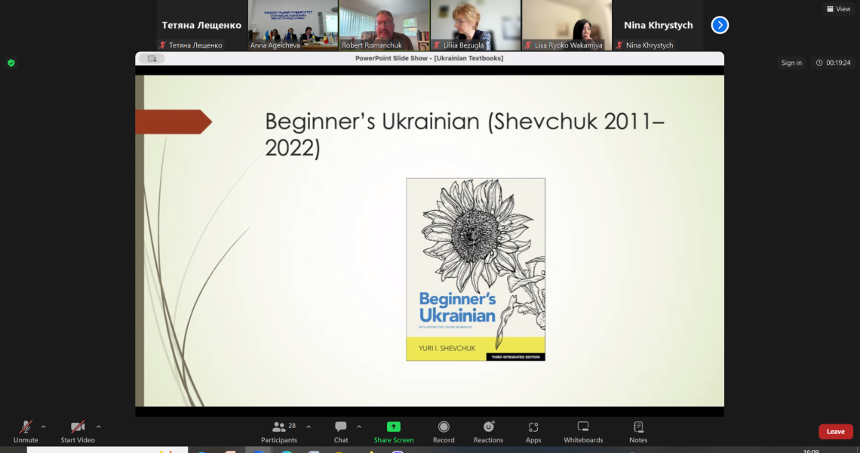
Task: Open video options arrow beside Start Video
Action: (x=98, y=427)
